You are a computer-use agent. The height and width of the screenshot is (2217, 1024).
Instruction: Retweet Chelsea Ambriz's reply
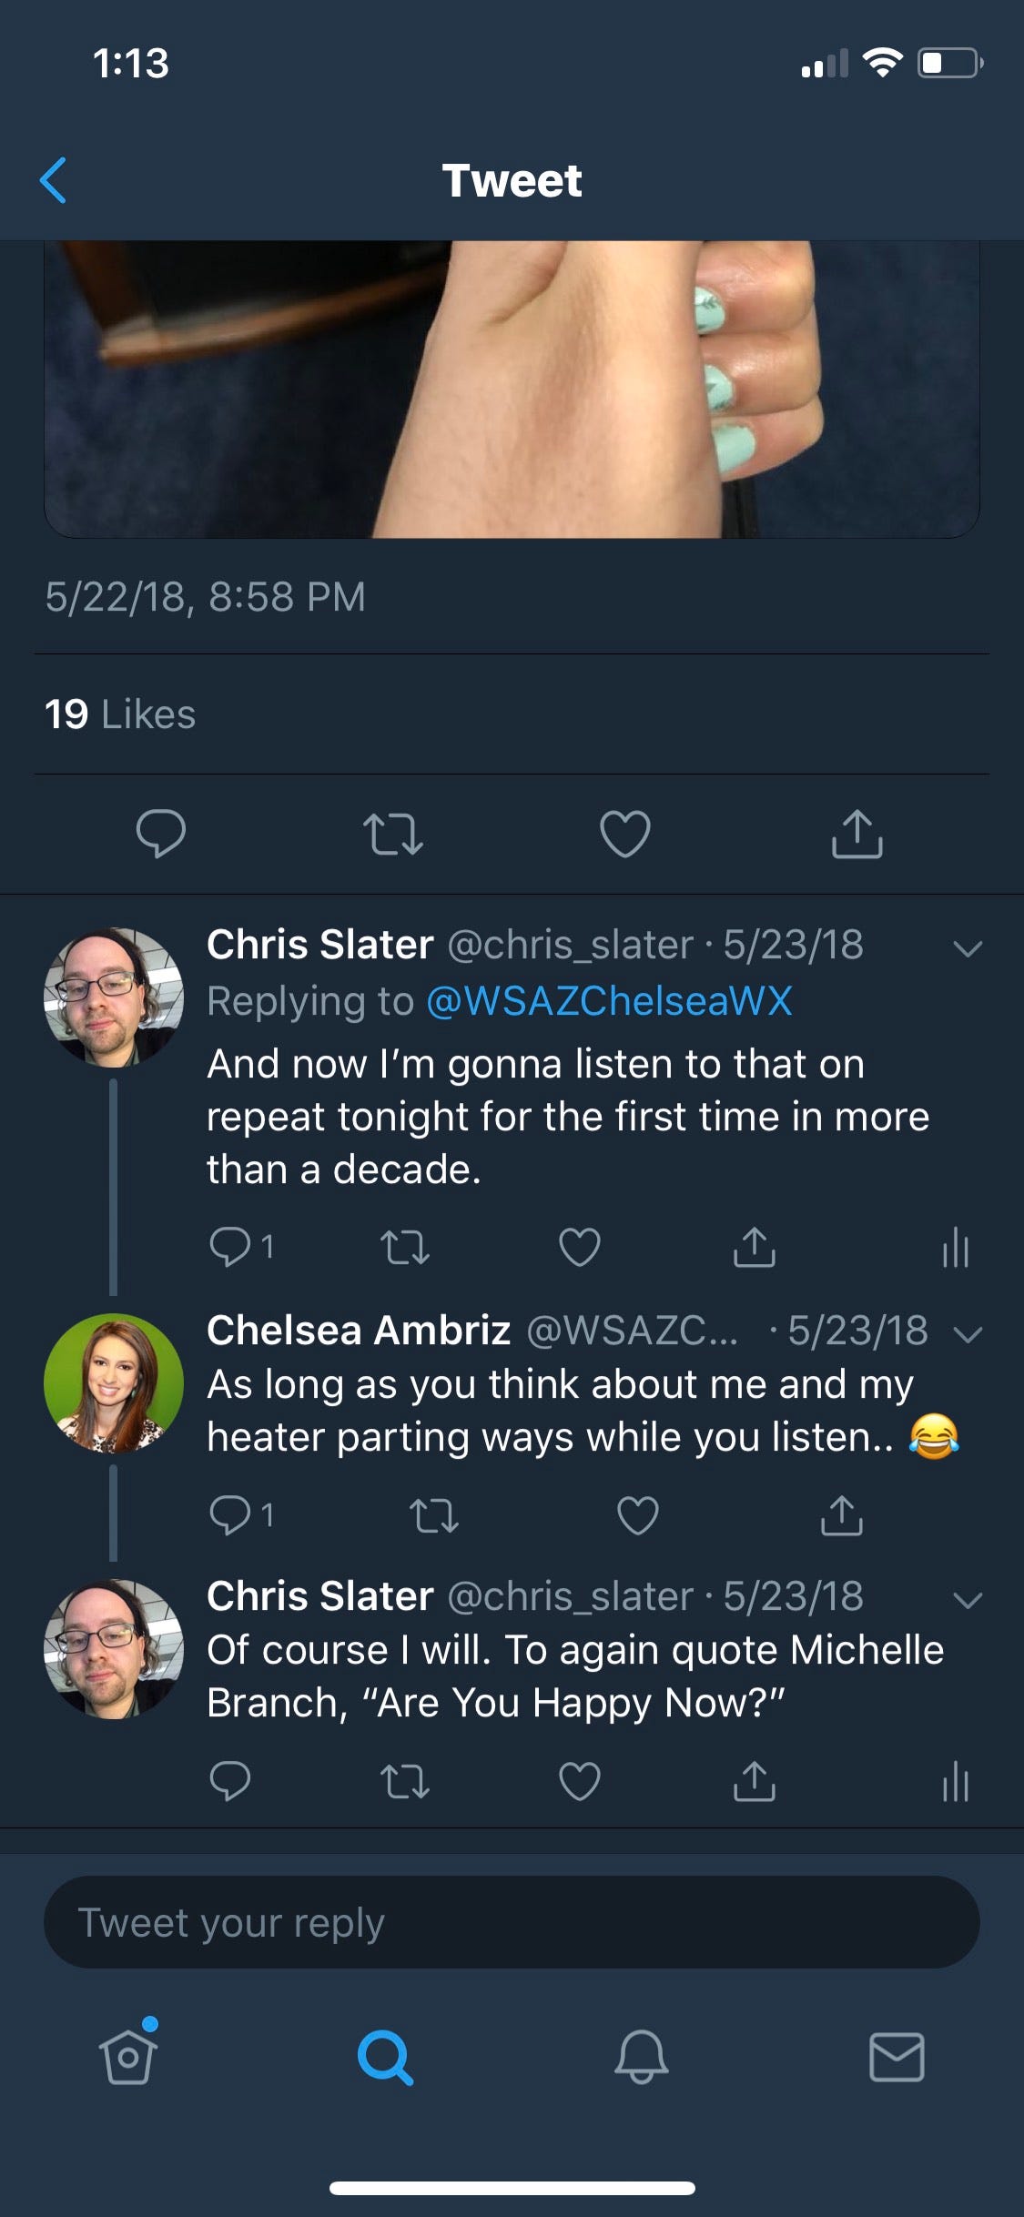pyautogui.click(x=434, y=1515)
